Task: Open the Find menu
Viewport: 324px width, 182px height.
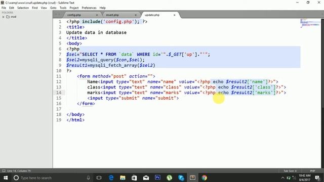Action: tap(35, 8)
